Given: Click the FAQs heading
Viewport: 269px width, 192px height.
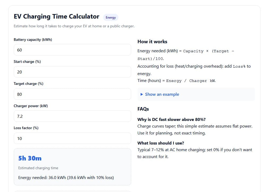Looking at the screenshot, I should 143,109.
